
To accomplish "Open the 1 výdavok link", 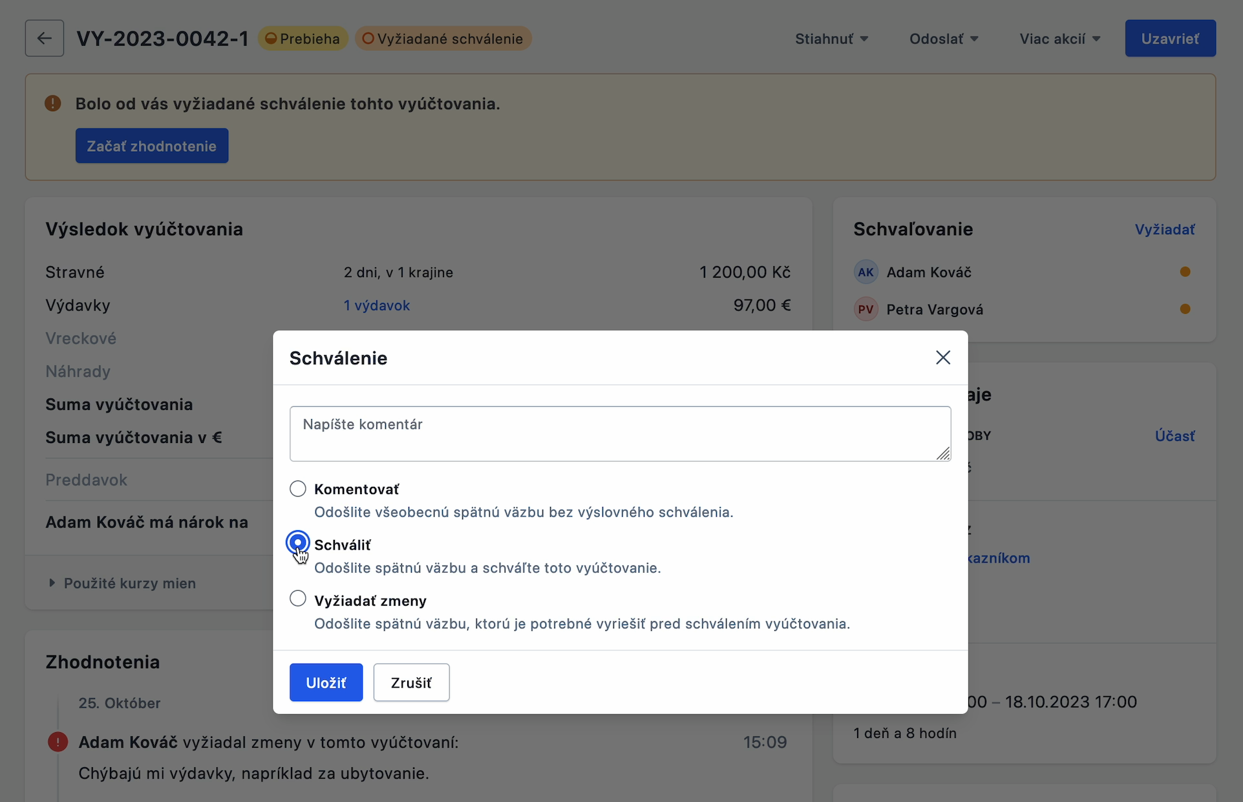I will pyautogui.click(x=376, y=305).
